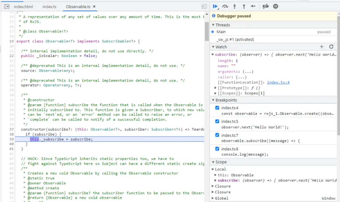Toggle the index.ts:8 breakpoint checkbox
This screenshot has height=202, width=340.
click(217, 149)
